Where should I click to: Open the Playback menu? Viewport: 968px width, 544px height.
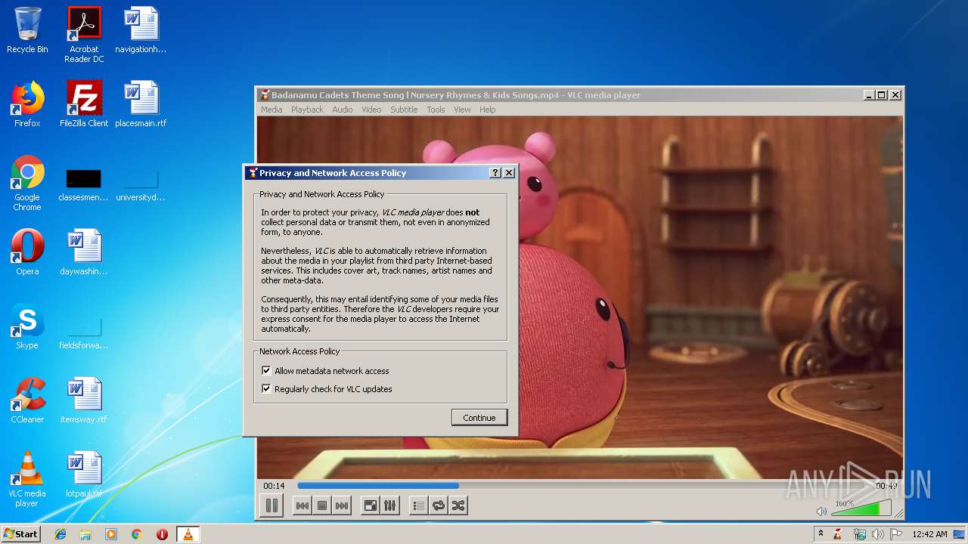click(x=307, y=110)
